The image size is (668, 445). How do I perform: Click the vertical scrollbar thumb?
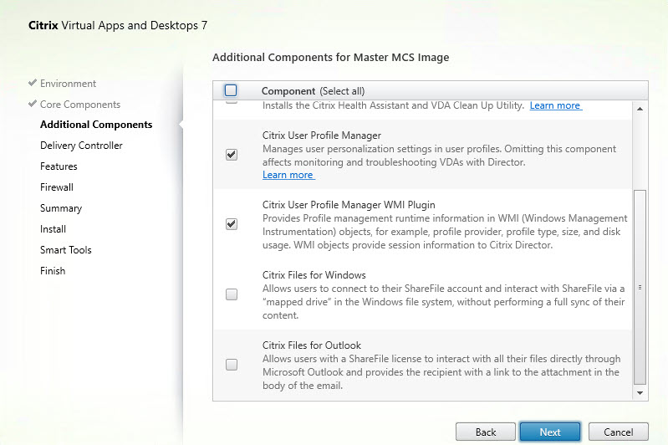pyautogui.click(x=640, y=284)
